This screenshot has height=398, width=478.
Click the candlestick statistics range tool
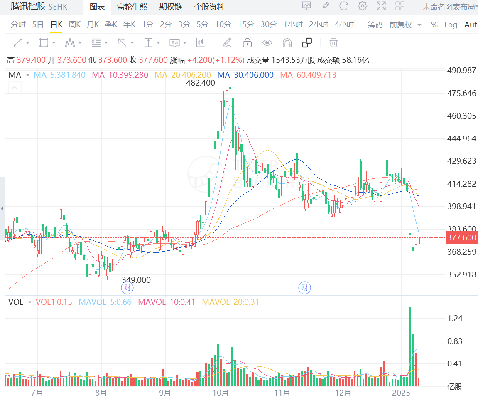(x=200, y=43)
